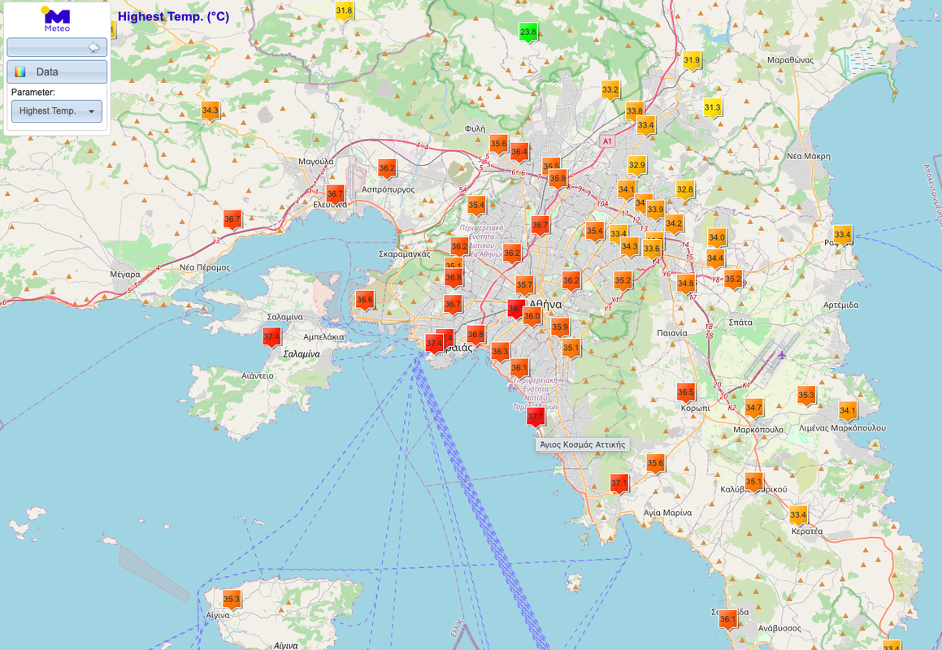Open the 33.4 marker above Κερατέα
The width and height of the screenshot is (942, 650).
798,515
